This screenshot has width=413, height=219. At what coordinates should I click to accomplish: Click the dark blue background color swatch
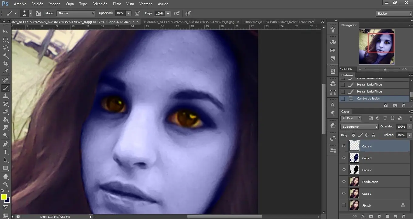(x=8, y=200)
